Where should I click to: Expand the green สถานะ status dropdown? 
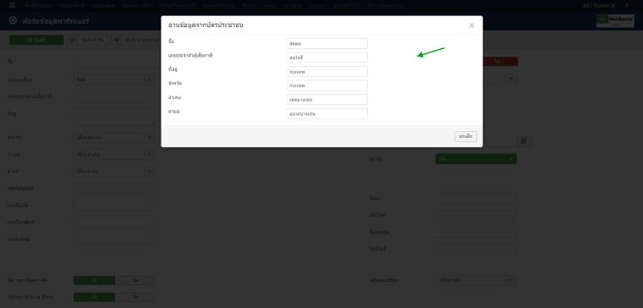[476, 159]
